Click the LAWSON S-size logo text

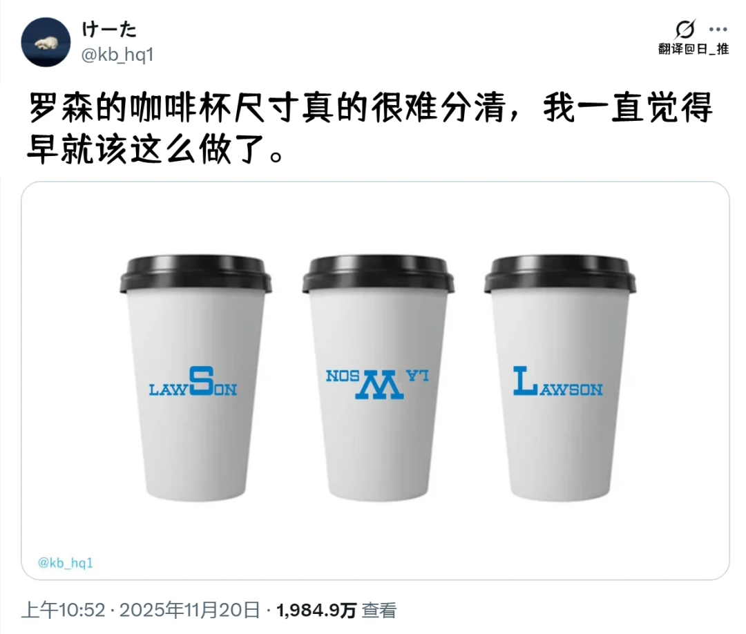tap(193, 381)
